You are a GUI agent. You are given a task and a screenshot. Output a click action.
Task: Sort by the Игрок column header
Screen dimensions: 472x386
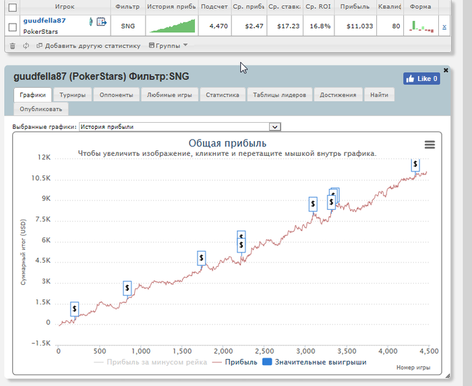65,7
